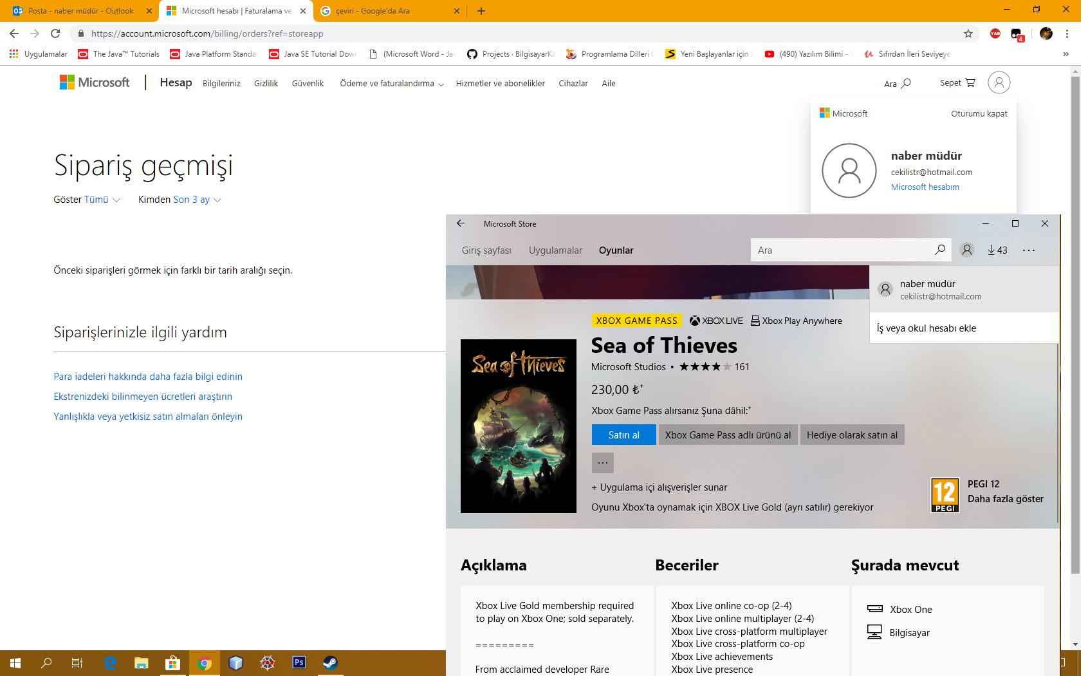The width and height of the screenshot is (1088, 676).
Task: Open Photoshop from the taskbar
Action: click(x=299, y=663)
